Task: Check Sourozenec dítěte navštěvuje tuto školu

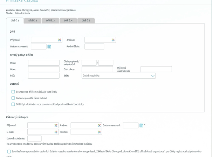Action: click(13, 92)
